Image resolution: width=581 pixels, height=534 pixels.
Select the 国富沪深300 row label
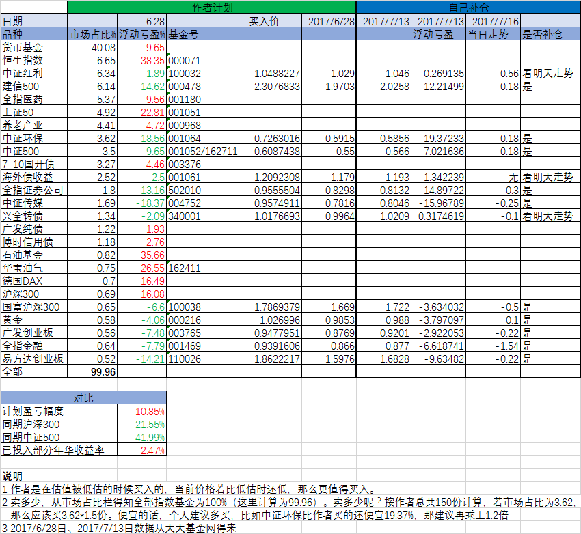tap(33, 306)
